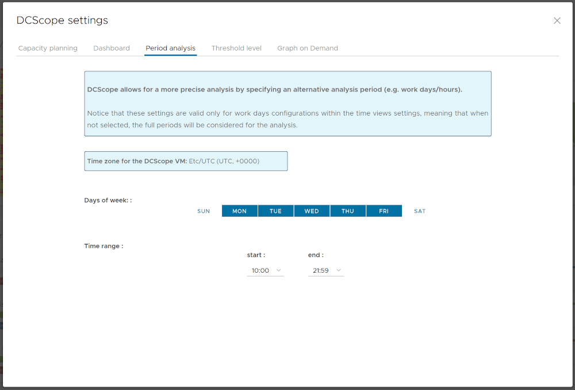This screenshot has height=390, width=575.
Task: Open the Dashboard tab
Action: point(112,48)
